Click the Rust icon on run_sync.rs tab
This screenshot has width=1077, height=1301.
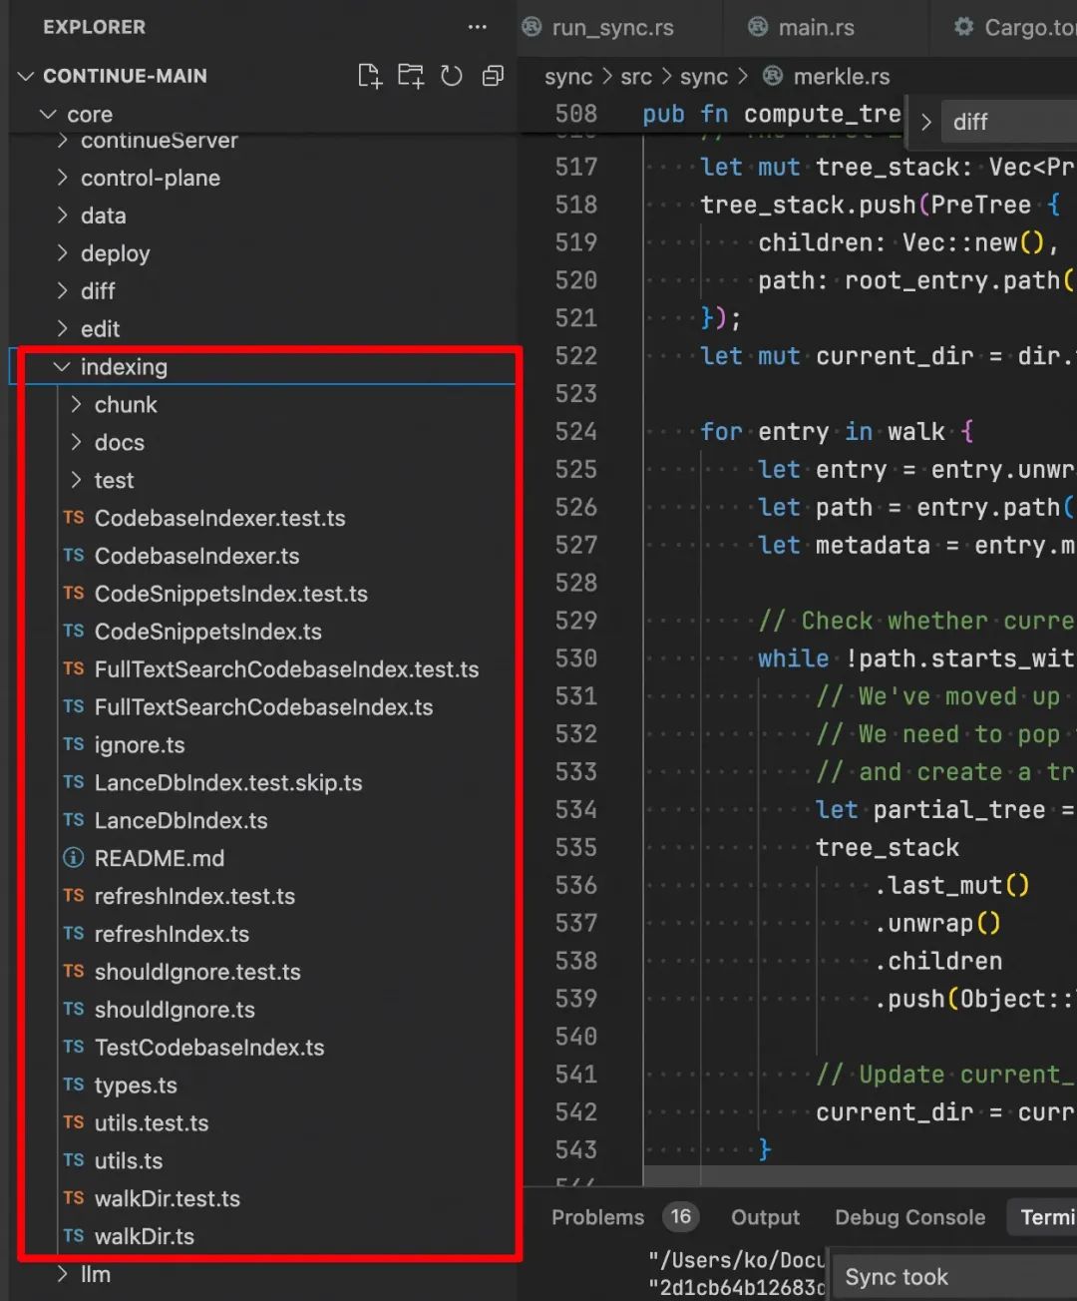coord(533,27)
